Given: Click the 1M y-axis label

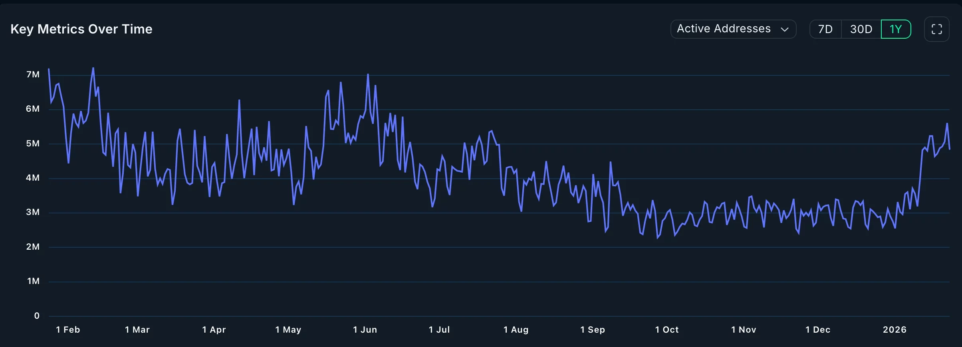Looking at the screenshot, I should coord(33,281).
